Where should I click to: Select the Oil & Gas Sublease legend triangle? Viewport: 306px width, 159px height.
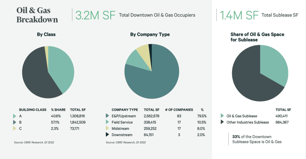[222, 116]
